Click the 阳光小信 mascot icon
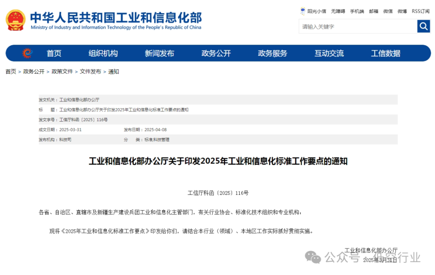The image size is (435, 275). [x=302, y=11]
